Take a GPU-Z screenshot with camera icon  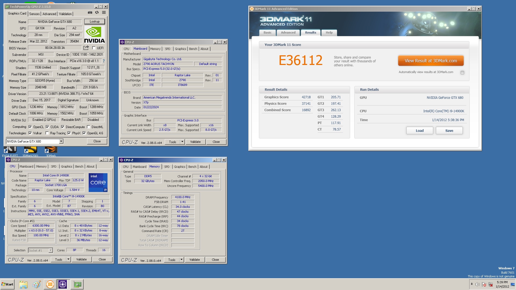[x=90, y=13]
